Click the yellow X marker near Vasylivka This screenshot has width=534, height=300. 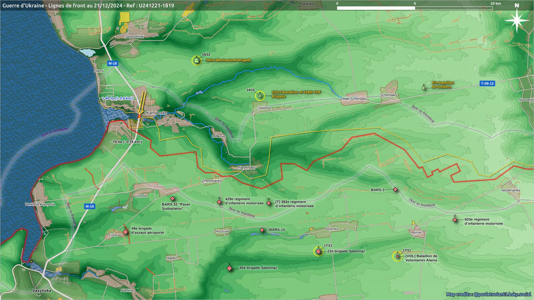pyautogui.click(x=31, y=262)
